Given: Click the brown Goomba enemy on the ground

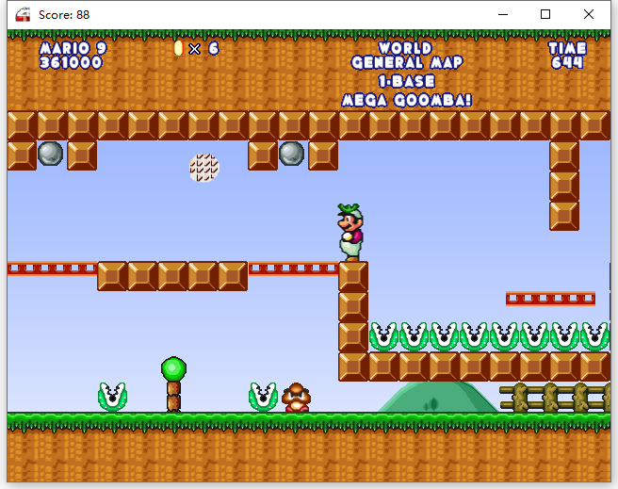Looking at the screenshot, I should (x=297, y=398).
